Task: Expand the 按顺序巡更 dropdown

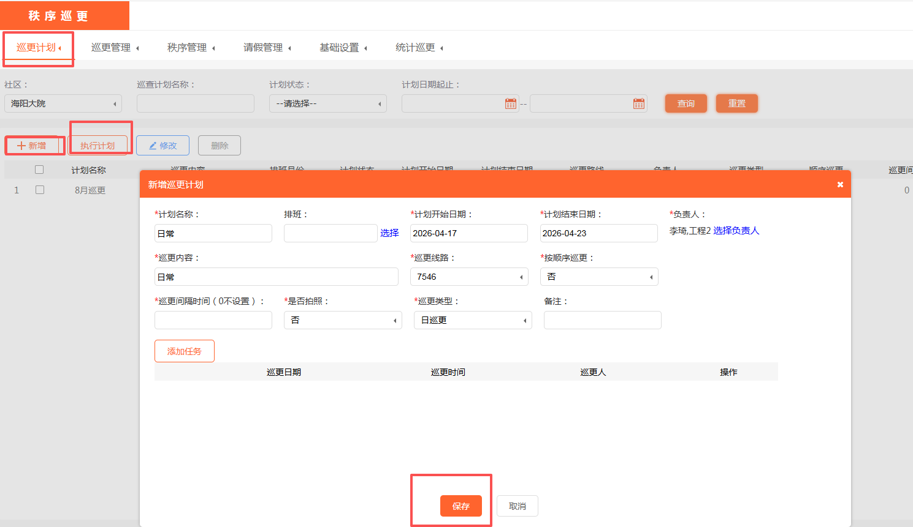Action: click(599, 277)
